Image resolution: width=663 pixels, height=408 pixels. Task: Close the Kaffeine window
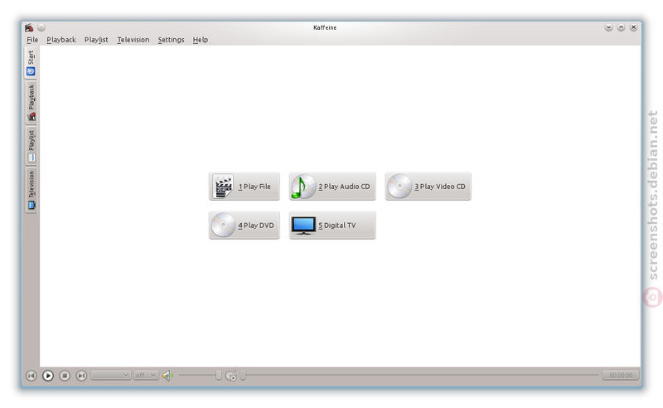pyautogui.click(x=633, y=27)
